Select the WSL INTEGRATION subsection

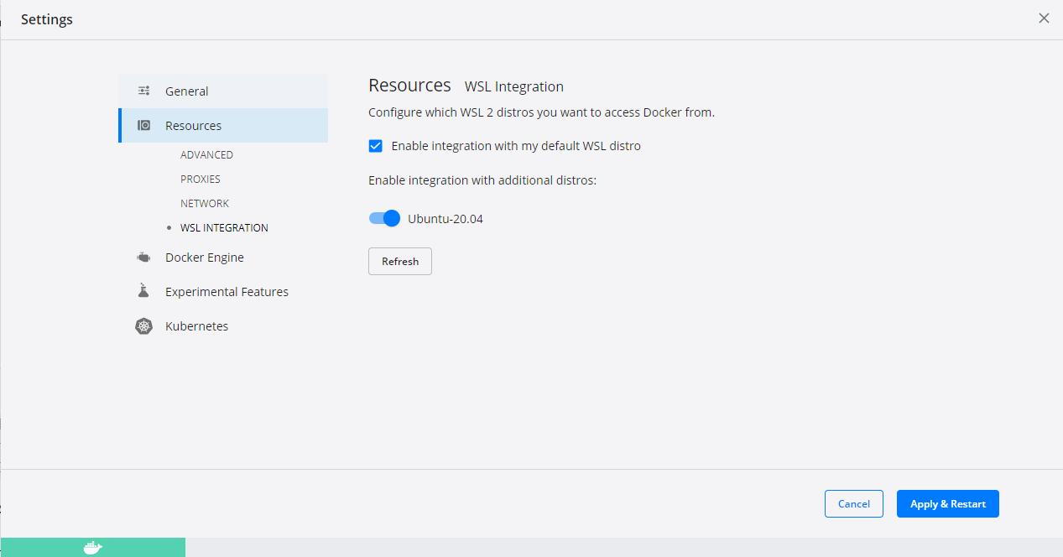pyautogui.click(x=224, y=228)
